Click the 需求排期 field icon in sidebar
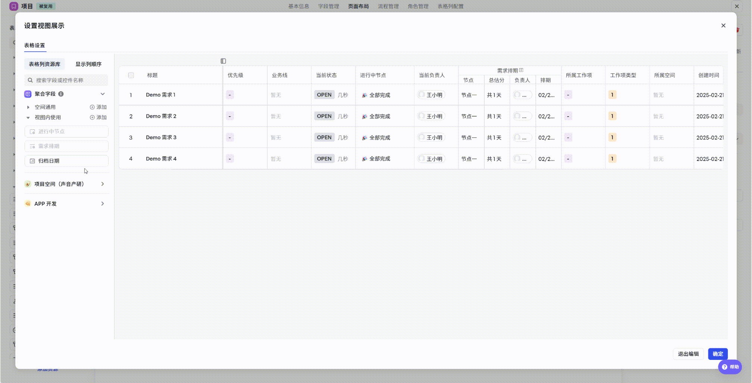The width and height of the screenshot is (752, 383). tap(32, 146)
